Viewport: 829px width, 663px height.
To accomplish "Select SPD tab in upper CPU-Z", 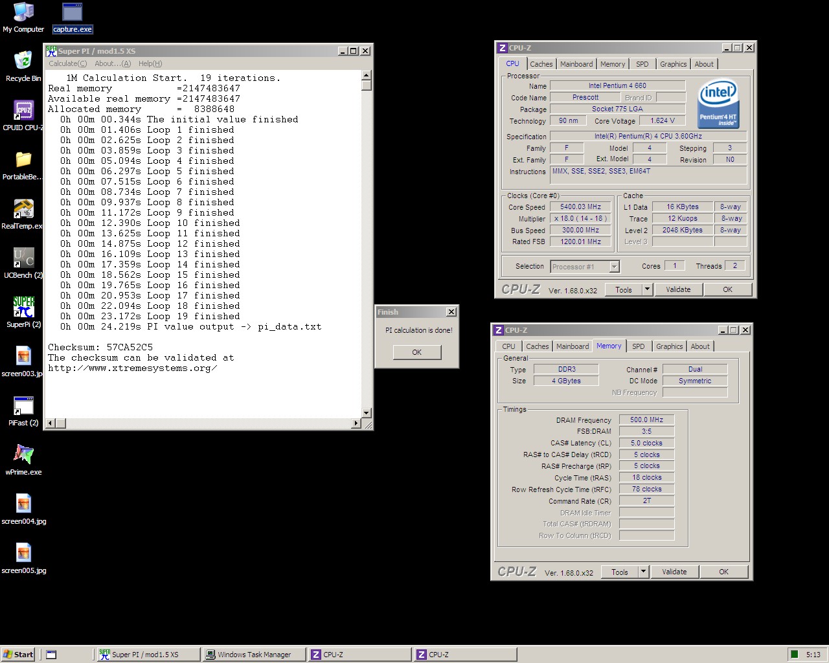I will coord(642,64).
